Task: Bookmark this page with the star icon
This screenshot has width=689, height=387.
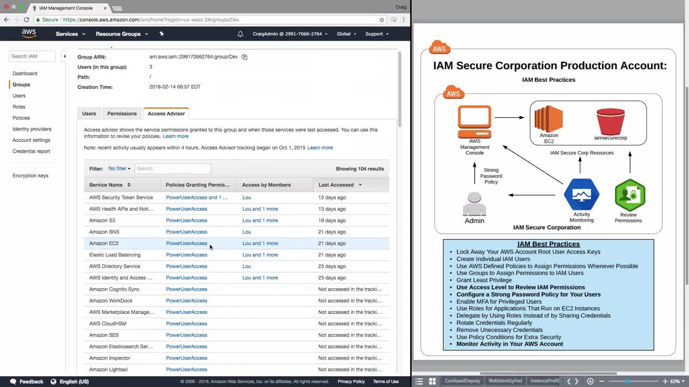Action: point(382,20)
